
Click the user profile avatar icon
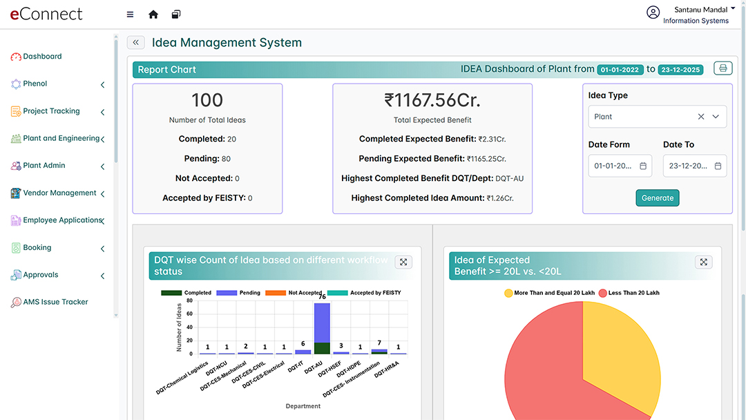pyautogui.click(x=653, y=12)
